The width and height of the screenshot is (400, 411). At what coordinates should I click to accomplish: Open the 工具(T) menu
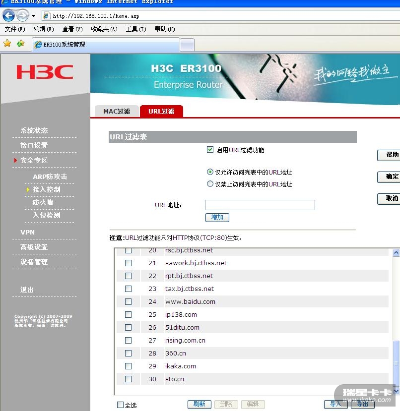pyautogui.click(x=136, y=29)
